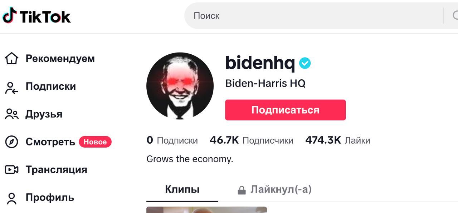This screenshot has height=213, width=458.
Task: Click the house icon beside Рекомендуем
Action: point(11,59)
